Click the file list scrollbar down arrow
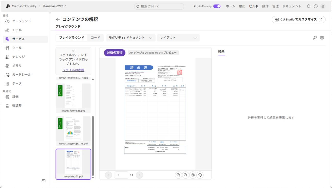 [93, 178]
